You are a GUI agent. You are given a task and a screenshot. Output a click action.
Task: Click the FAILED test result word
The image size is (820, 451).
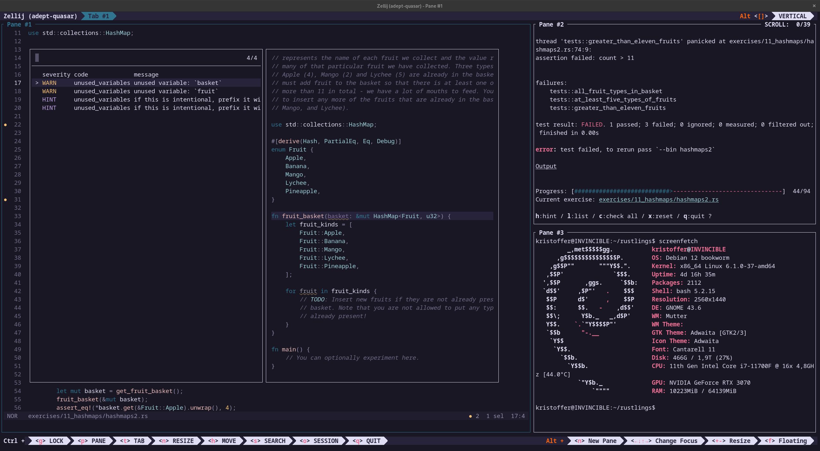tap(592, 125)
